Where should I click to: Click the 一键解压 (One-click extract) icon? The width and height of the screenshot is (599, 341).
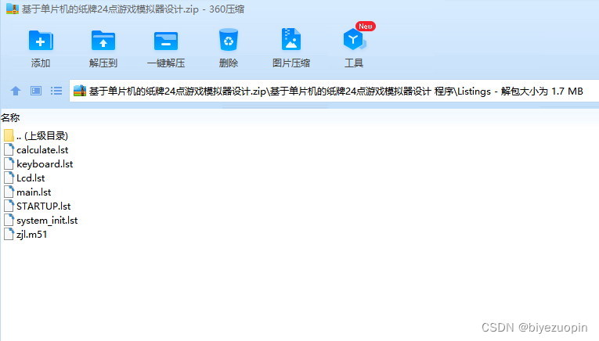click(x=166, y=41)
